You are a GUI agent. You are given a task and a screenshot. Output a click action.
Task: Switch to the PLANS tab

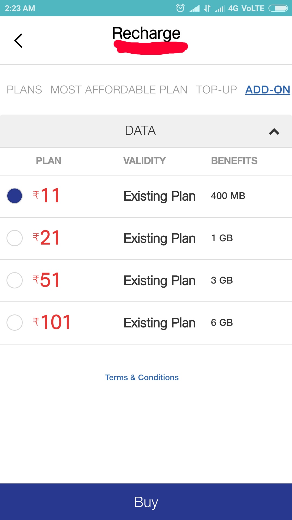pyautogui.click(x=24, y=90)
